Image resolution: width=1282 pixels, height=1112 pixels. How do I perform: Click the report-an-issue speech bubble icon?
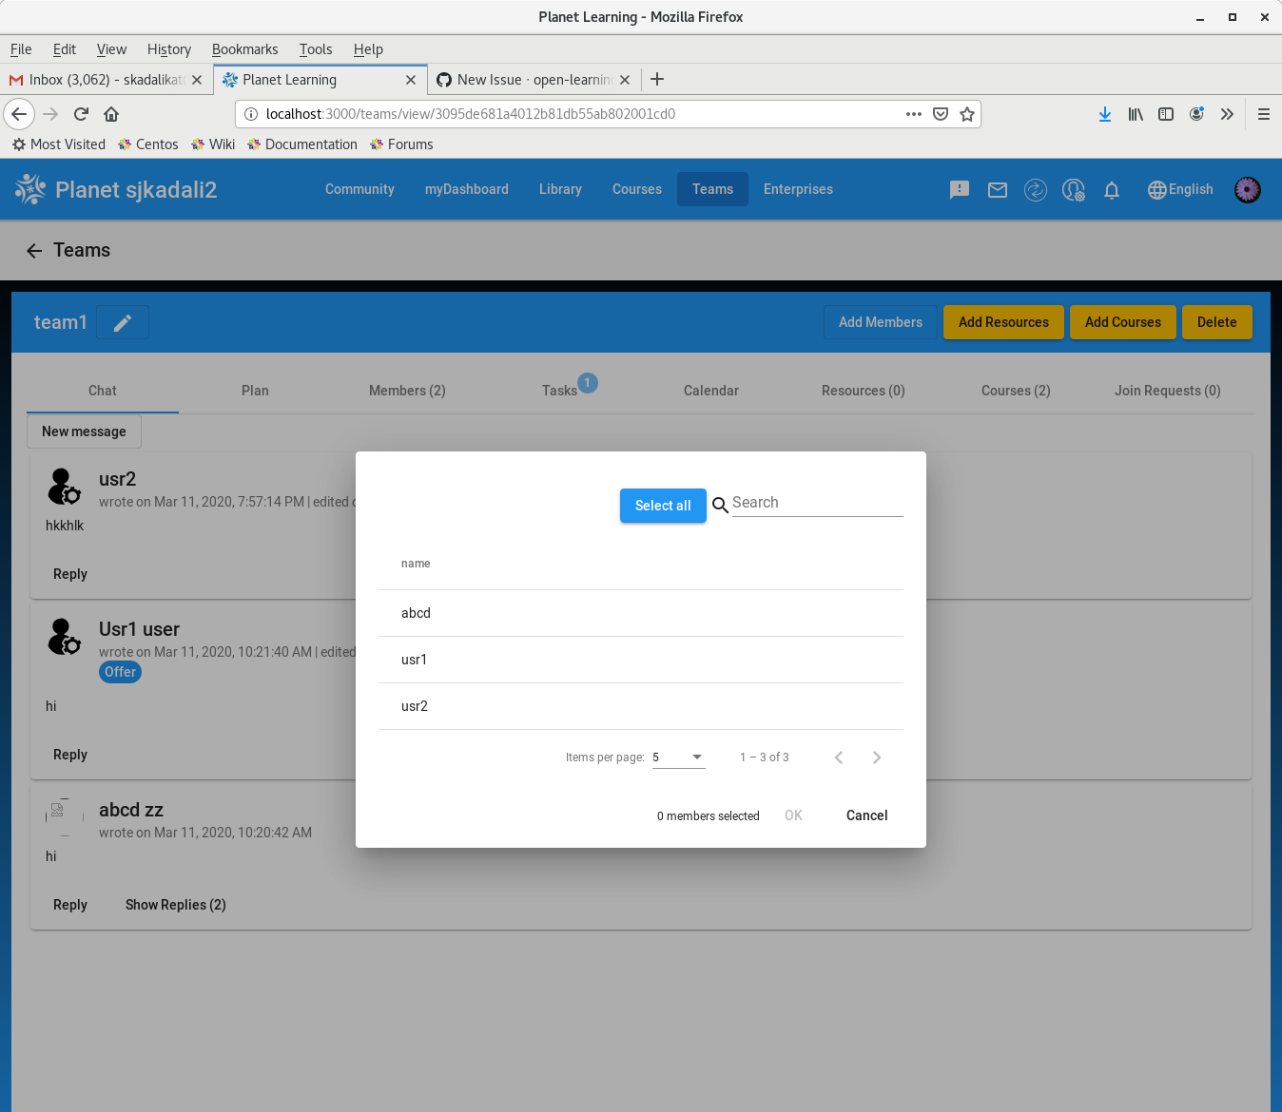[x=959, y=190]
